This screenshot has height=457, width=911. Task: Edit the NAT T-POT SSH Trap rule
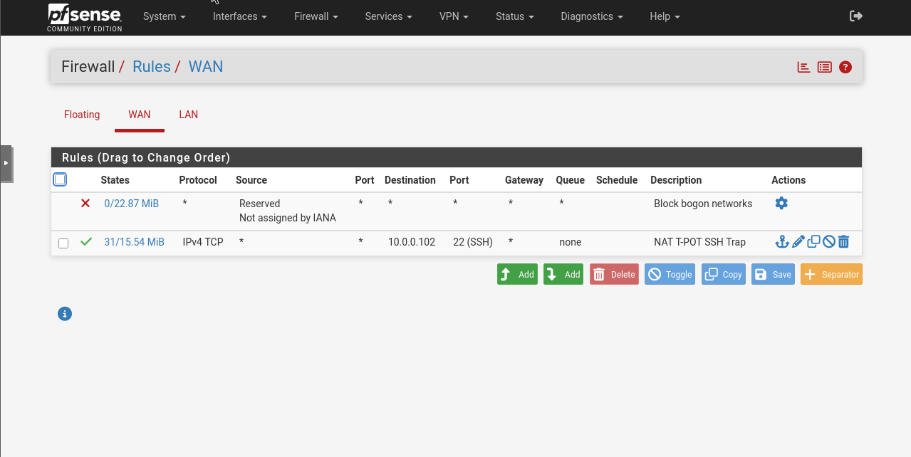(x=798, y=242)
